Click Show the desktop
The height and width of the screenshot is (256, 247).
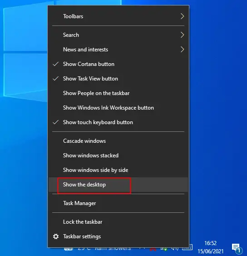(119, 185)
